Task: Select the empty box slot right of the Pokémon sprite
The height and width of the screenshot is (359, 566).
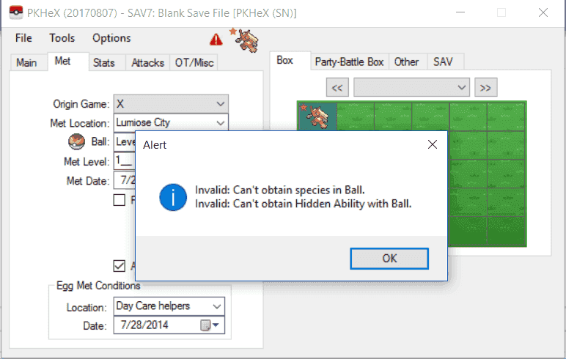Action: click(356, 116)
